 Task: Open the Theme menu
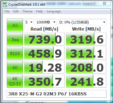(x=28, y=11)
